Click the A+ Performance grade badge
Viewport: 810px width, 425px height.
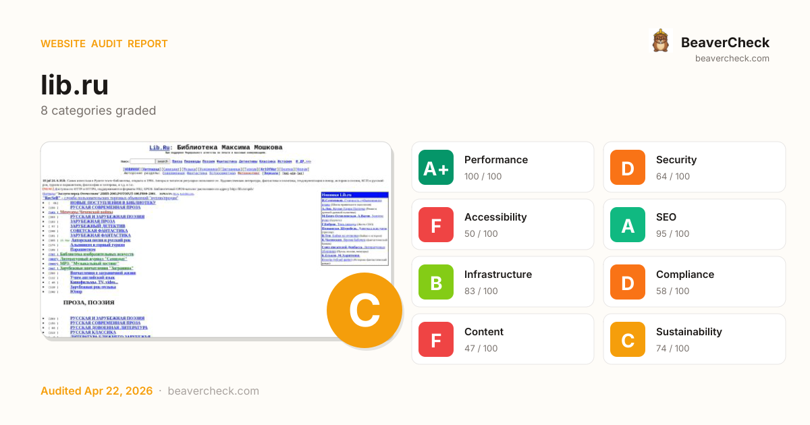(x=436, y=167)
